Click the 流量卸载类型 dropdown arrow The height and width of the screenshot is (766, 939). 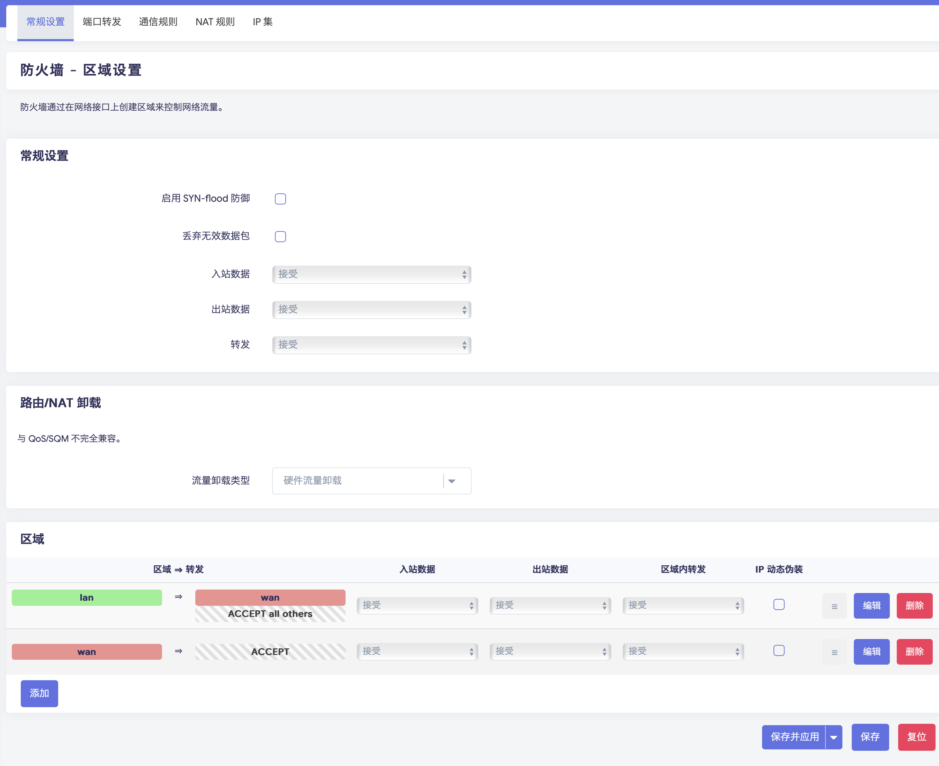[x=451, y=481]
